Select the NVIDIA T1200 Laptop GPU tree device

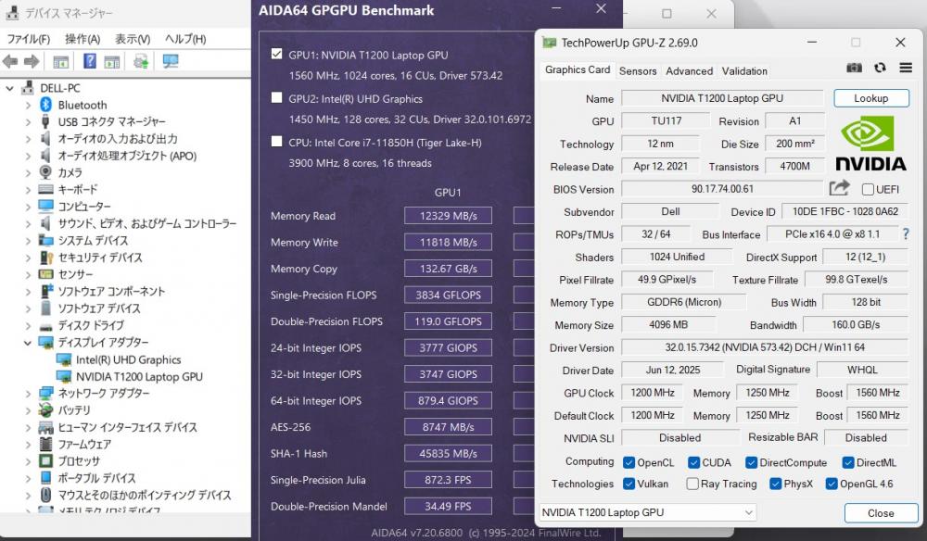(139, 376)
